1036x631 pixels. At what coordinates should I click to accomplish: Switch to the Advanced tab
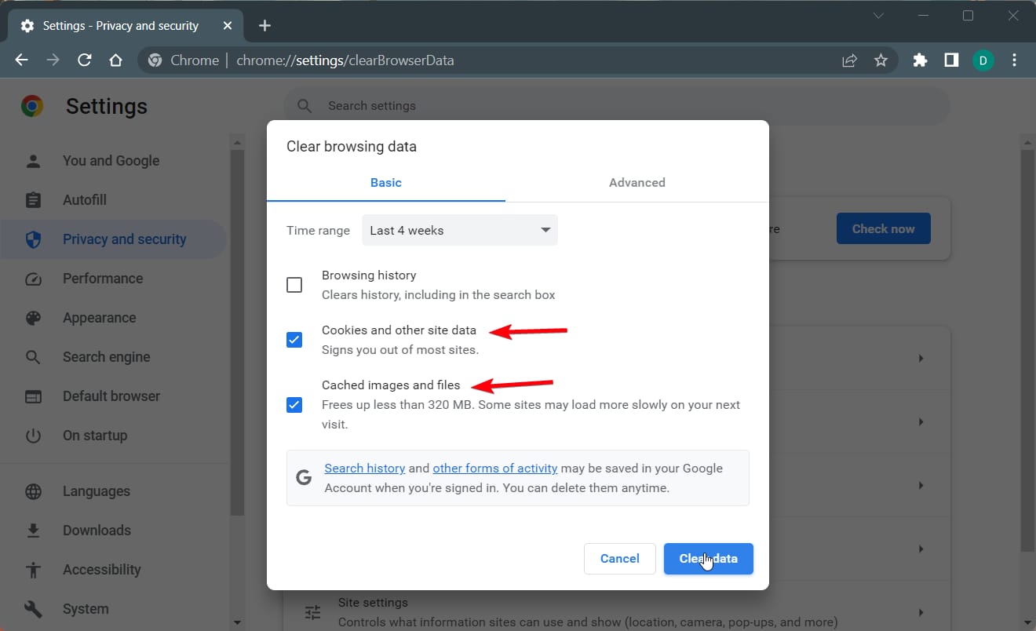pos(637,183)
